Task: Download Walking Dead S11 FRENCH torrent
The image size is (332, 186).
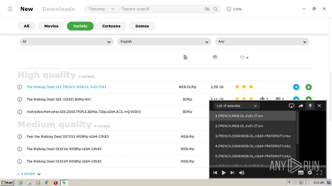Action: (309, 87)
